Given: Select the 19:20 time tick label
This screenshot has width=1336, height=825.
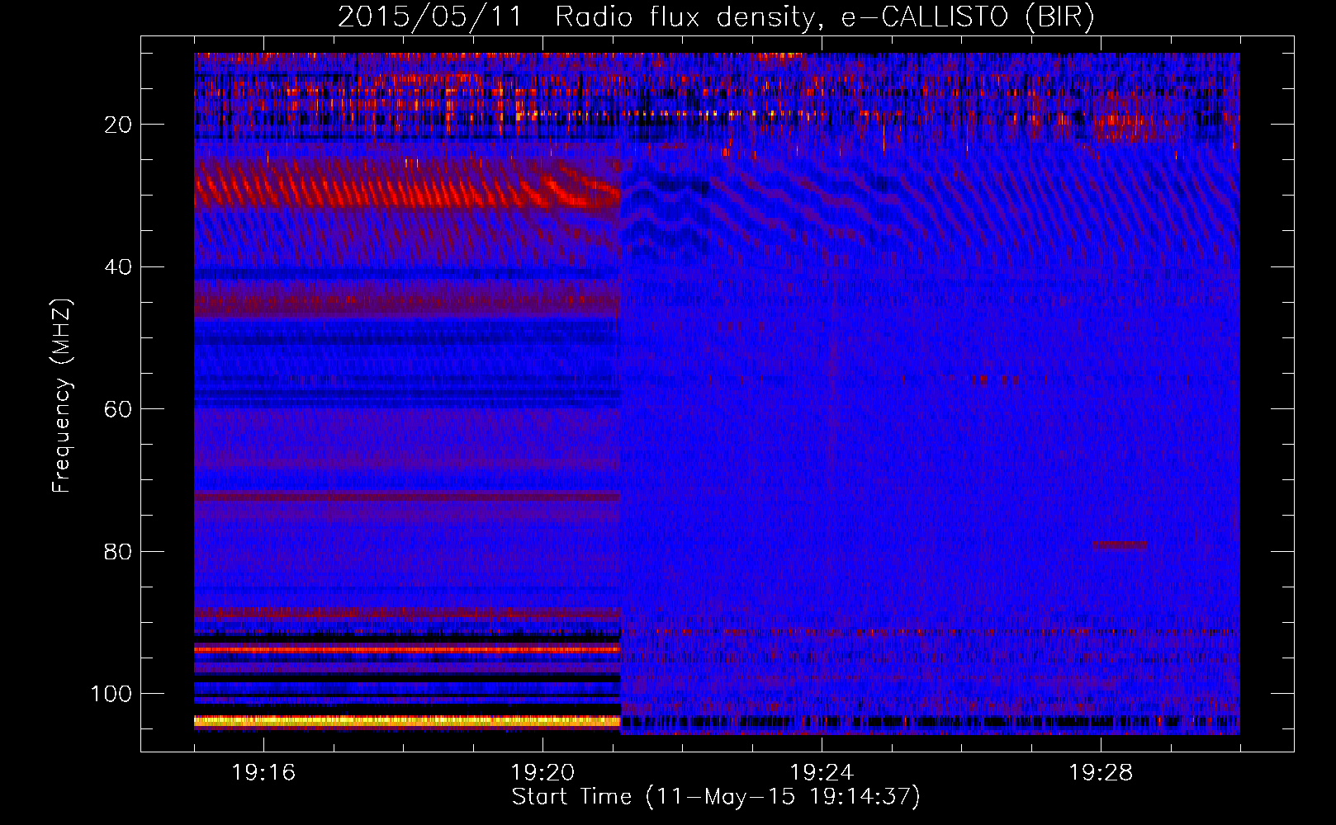Looking at the screenshot, I should pyautogui.click(x=542, y=773).
